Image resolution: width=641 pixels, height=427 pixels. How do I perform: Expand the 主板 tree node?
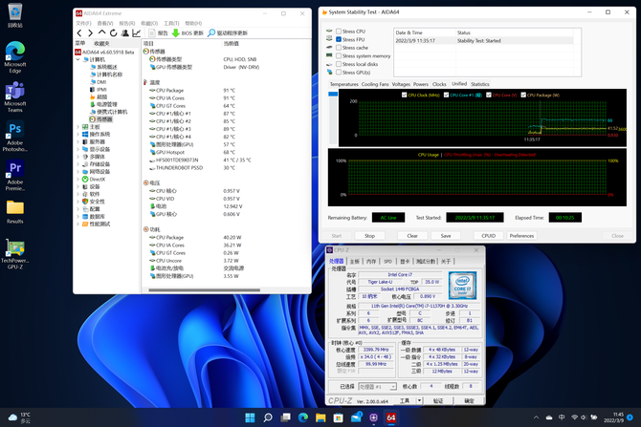point(77,126)
